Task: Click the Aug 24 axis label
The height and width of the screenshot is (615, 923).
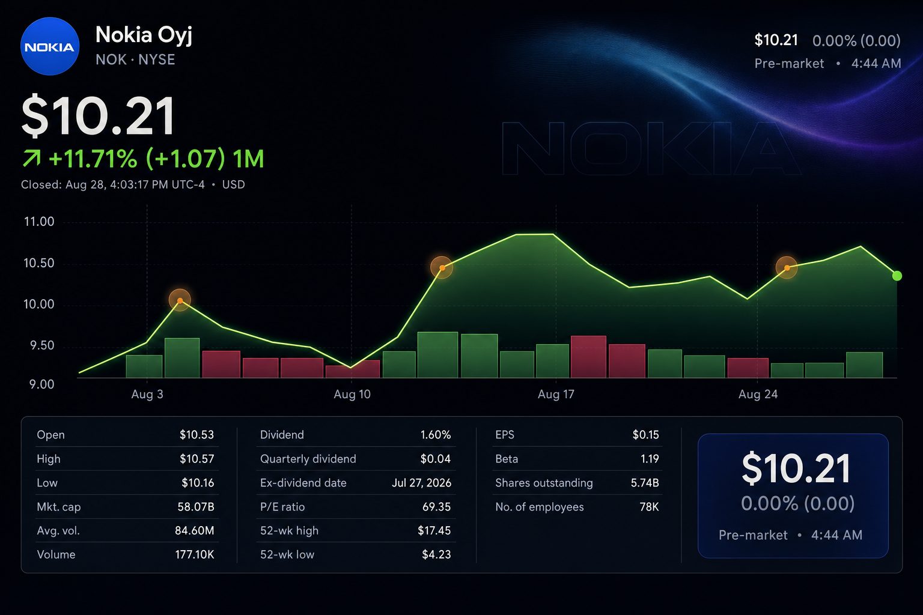Action: (x=758, y=394)
